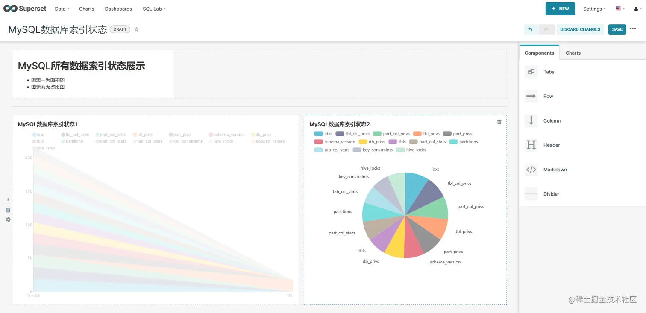
Task: Toggle hive_locks legend in pie chart
Action: pyautogui.click(x=411, y=150)
